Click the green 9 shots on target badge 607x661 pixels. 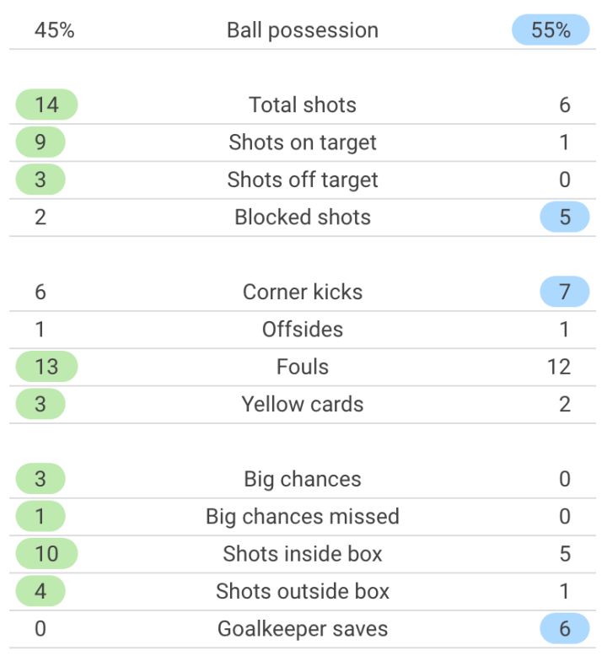click(40, 142)
